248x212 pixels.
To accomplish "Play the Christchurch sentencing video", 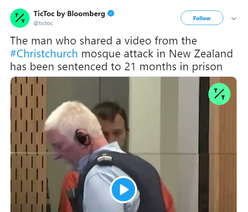I will click(123, 189).
